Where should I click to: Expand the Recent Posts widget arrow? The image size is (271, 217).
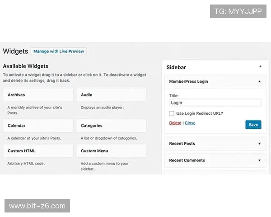coord(259,144)
